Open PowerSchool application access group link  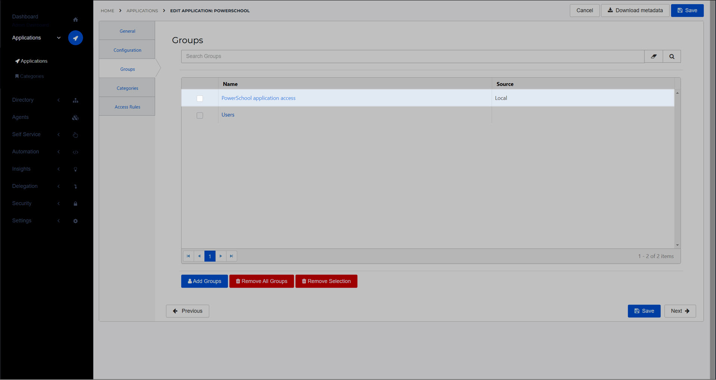pyautogui.click(x=258, y=98)
